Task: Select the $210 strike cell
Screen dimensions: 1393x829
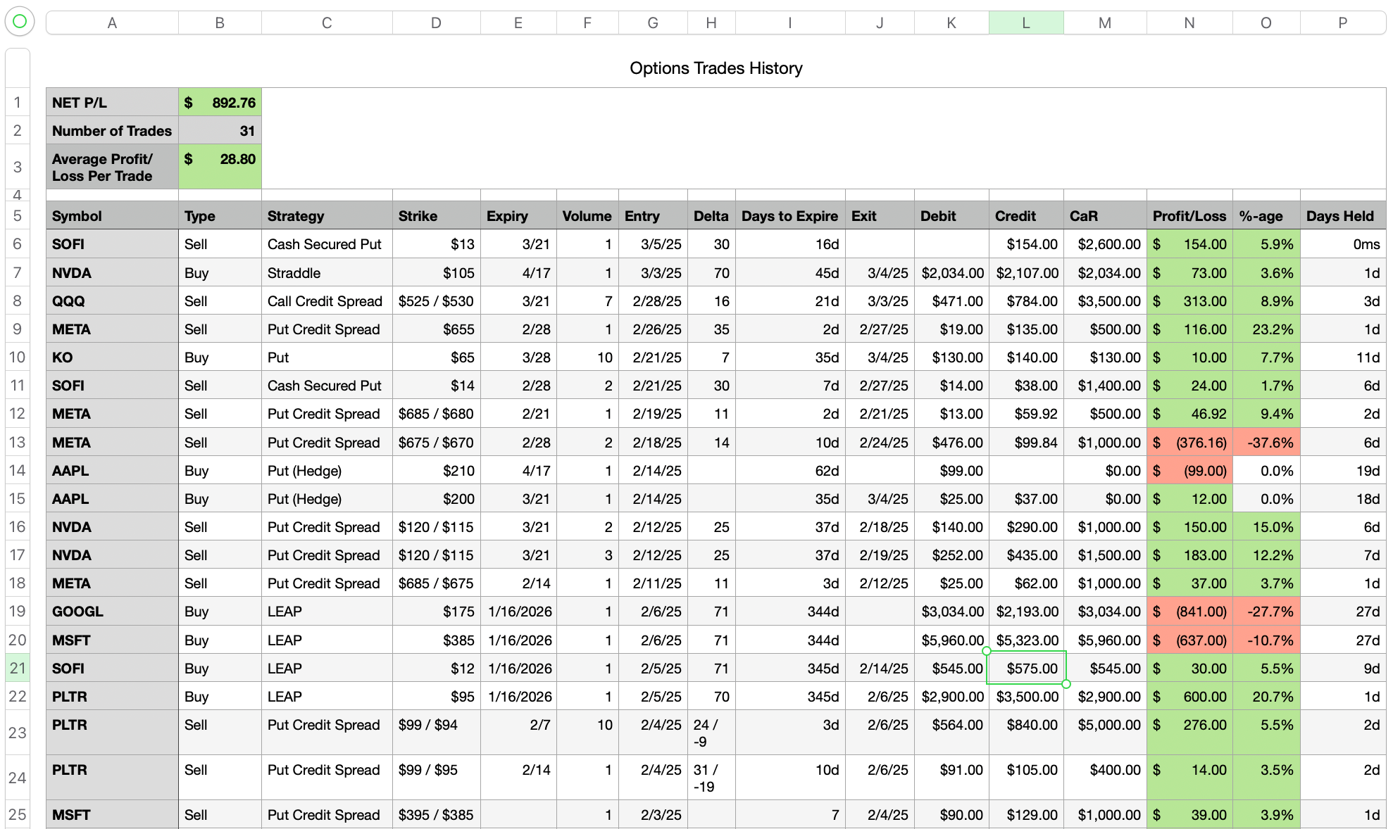Action: (x=437, y=471)
